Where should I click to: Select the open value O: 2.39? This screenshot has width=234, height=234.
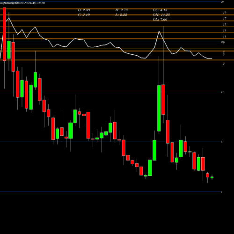84,10
